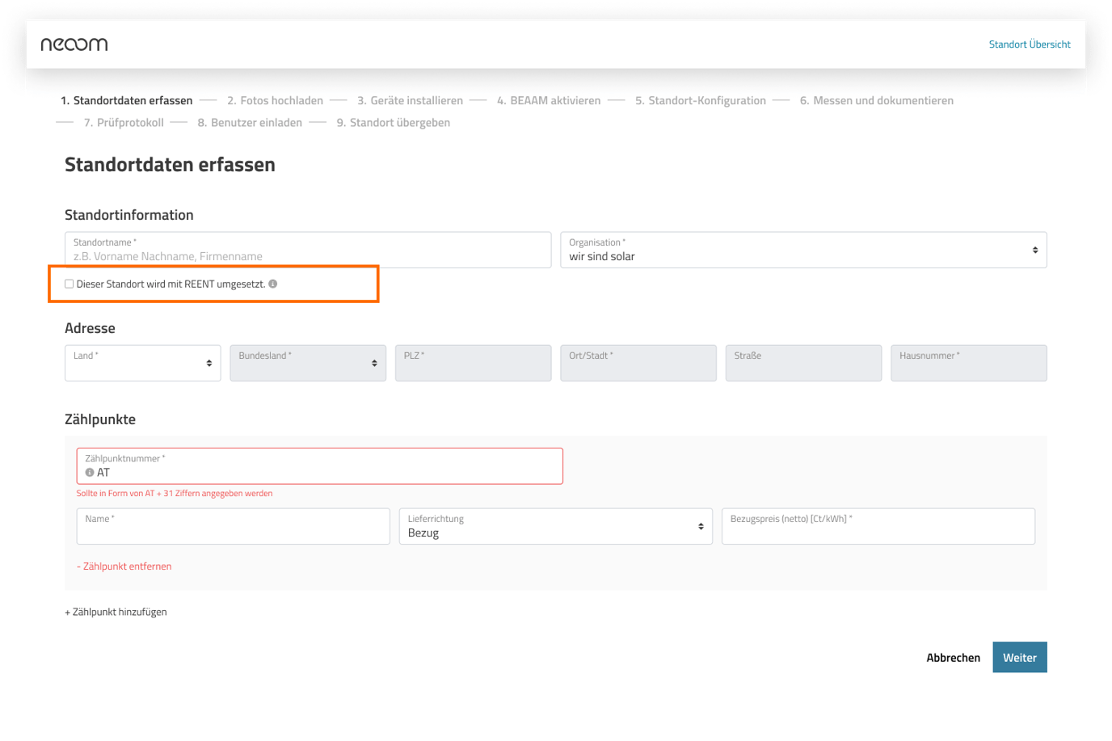
Task: Open the Standort Übersicht link
Action: pyautogui.click(x=1029, y=44)
